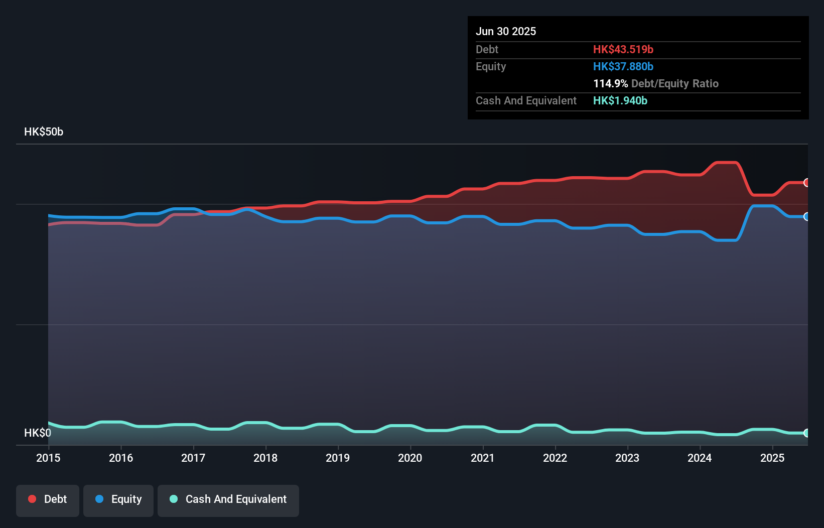
Task: Click the 2020 x-axis label
Action: 410,458
